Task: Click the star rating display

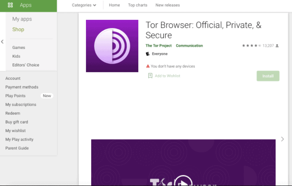Action: 251,46
